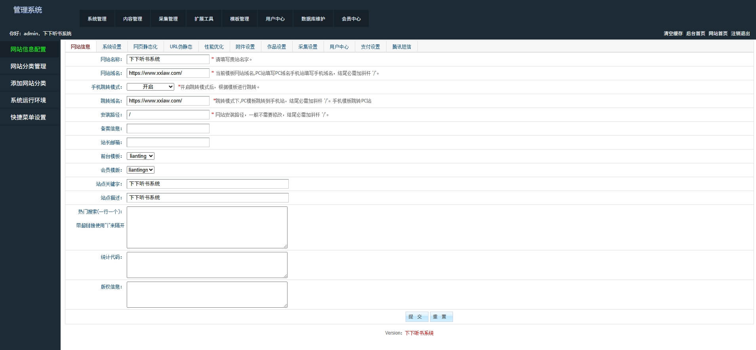Open the 手机跳转模式 dropdown
The height and width of the screenshot is (350, 756).
[150, 87]
